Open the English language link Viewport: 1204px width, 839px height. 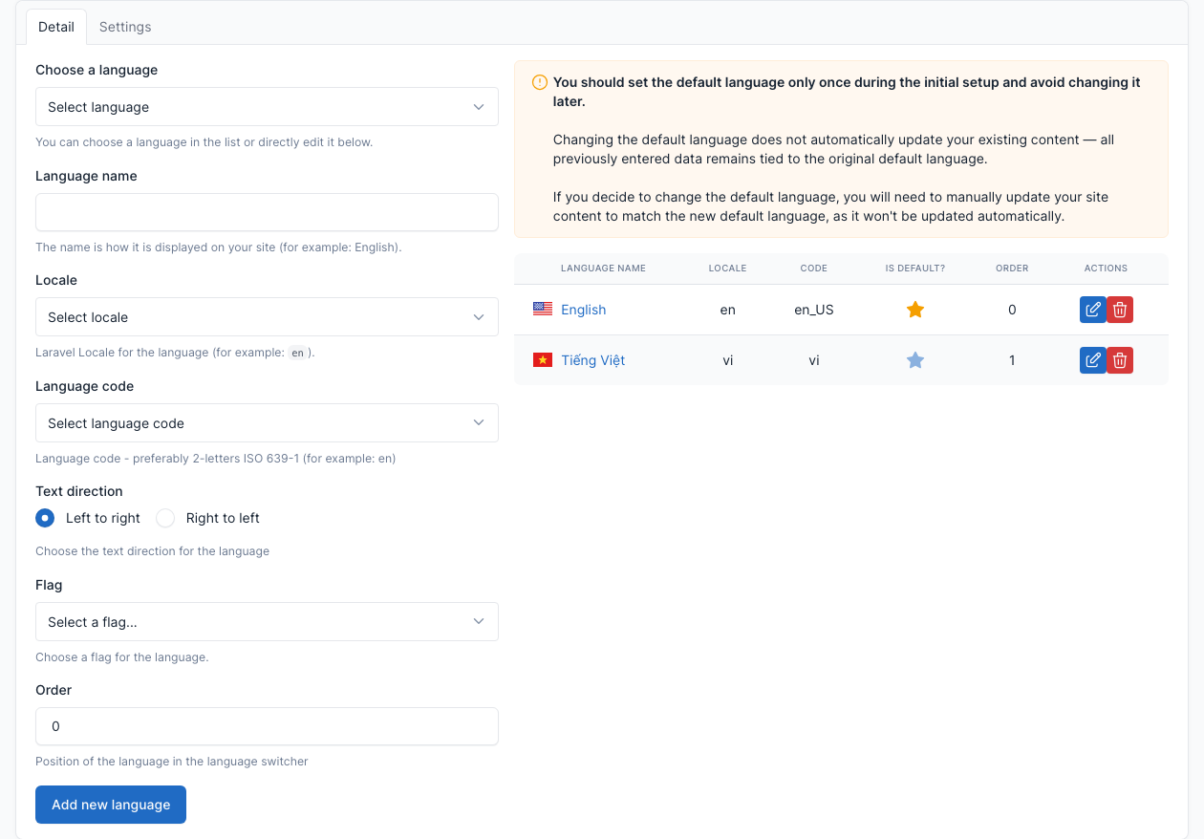(584, 310)
